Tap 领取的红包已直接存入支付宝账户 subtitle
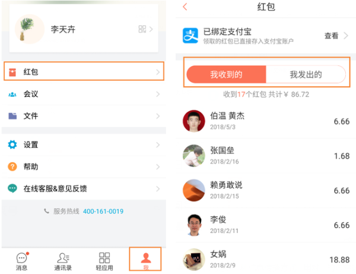 248,41
